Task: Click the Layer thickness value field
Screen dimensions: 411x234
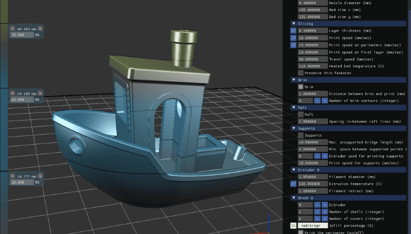Action: coord(313,31)
